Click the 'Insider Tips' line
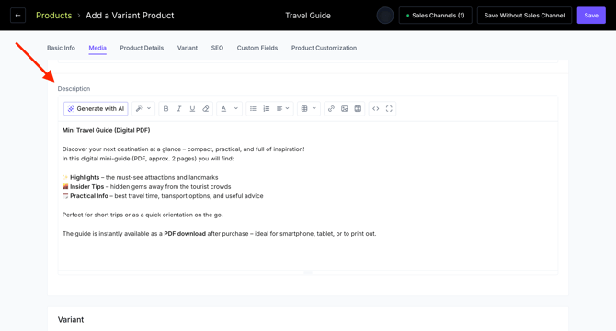Image resolution: width=616 pixels, height=331 pixels. click(x=146, y=187)
